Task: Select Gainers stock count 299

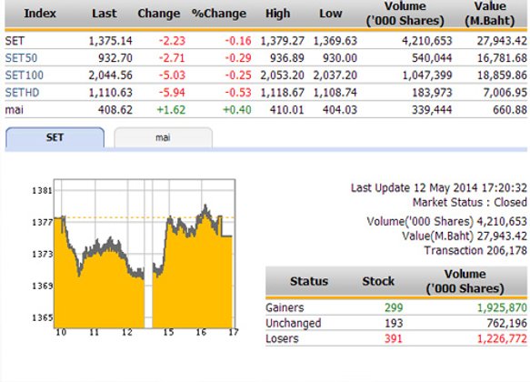Action: 394,307
